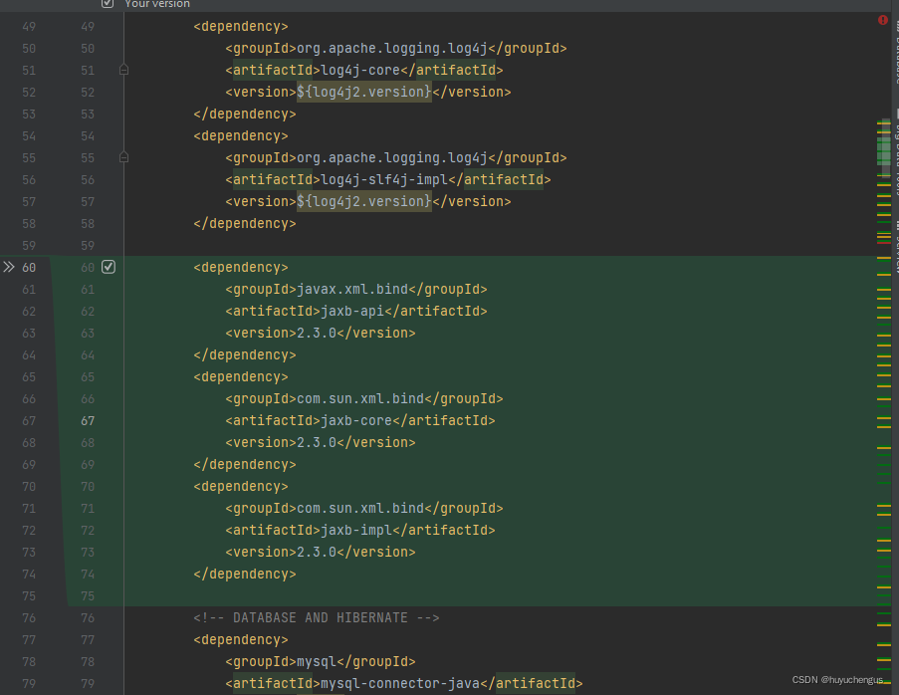Click the opening dependency tag on line 60

[x=241, y=267]
